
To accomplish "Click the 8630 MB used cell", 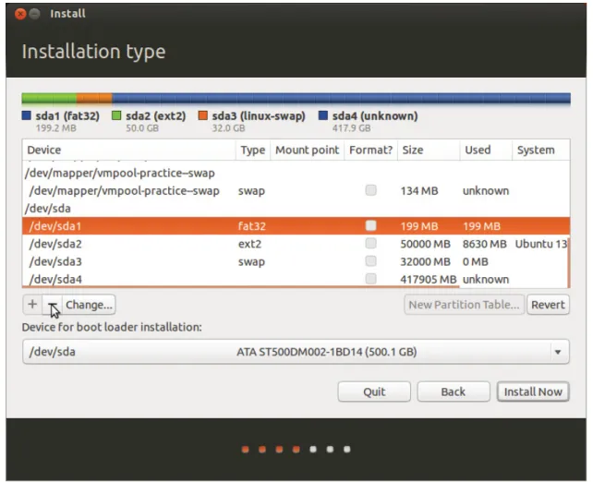I will 484,244.
